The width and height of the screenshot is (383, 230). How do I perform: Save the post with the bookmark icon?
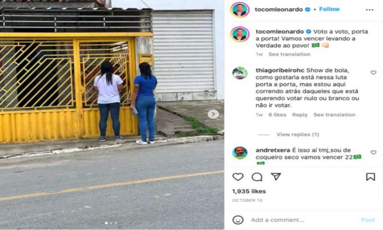370,177
